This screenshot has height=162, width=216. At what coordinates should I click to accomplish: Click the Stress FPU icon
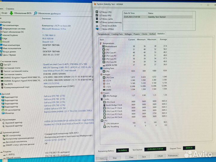coord(97,15)
